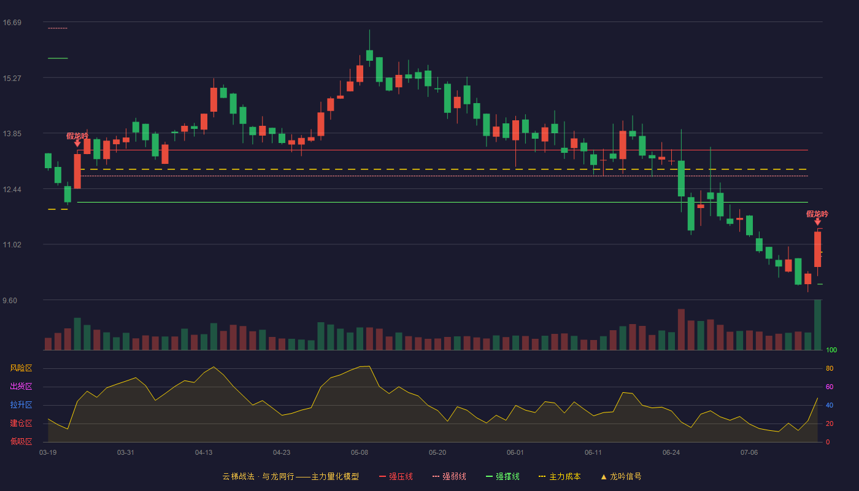The image size is (859, 491).
Task: Click the 云梯战法 主力量化模型 title
Action: pos(290,476)
